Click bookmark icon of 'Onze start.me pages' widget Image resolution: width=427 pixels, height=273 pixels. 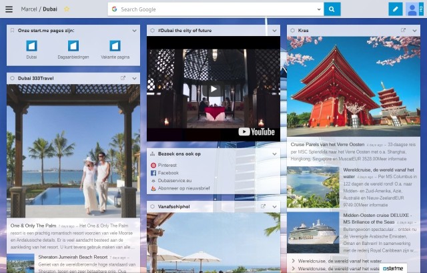tap(12, 30)
